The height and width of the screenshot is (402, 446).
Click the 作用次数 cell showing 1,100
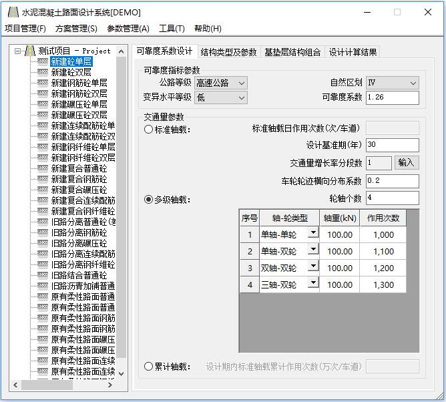383,251
